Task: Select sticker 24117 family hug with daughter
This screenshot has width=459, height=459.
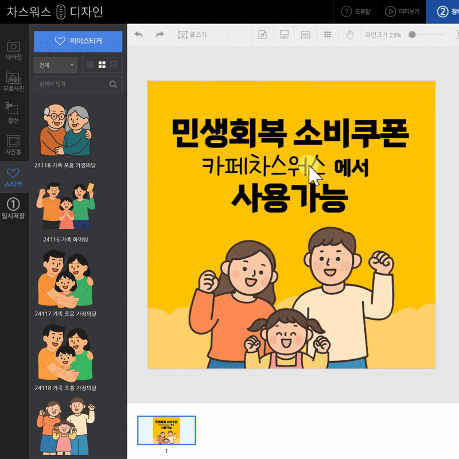Action: point(65,278)
